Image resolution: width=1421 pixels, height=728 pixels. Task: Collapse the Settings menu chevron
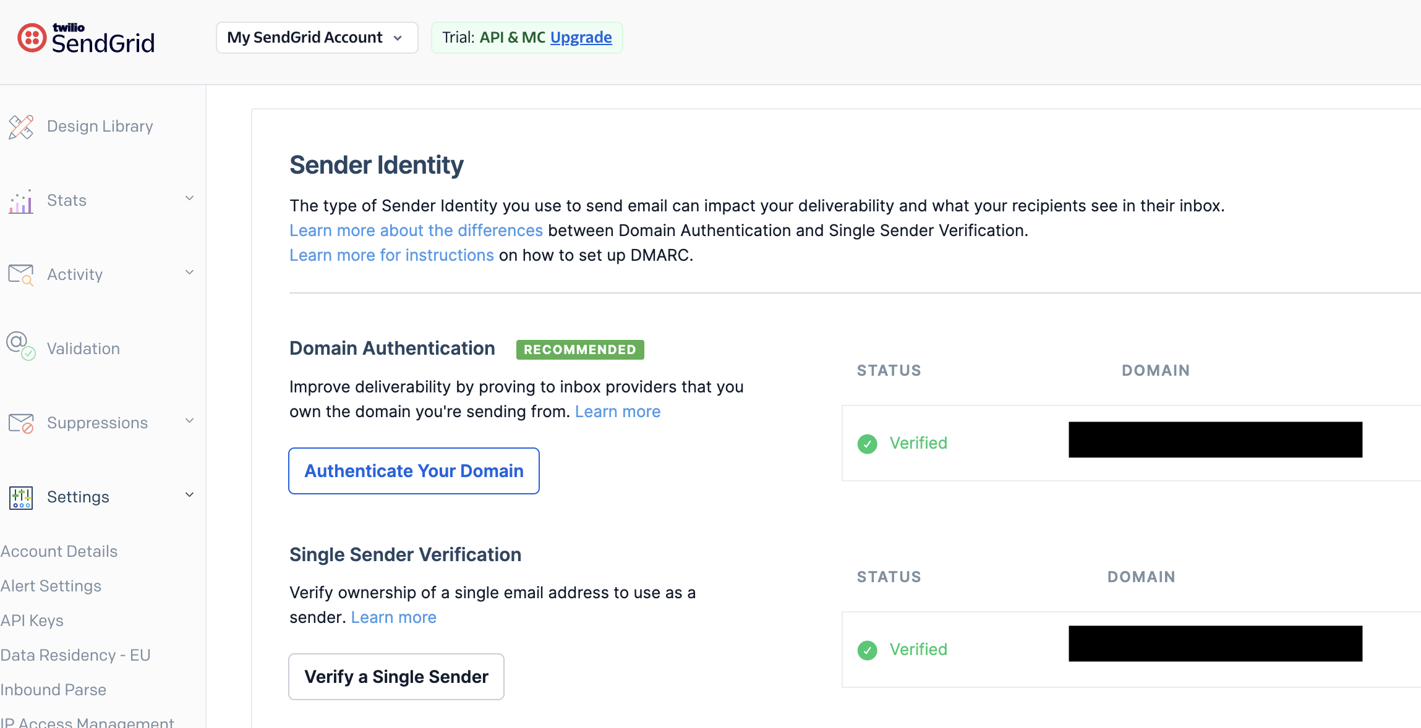pyautogui.click(x=190, y=495)
